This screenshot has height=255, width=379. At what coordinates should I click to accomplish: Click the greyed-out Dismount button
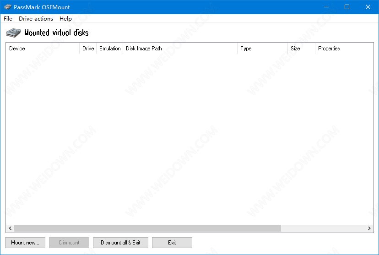click(x=69, y=243)
